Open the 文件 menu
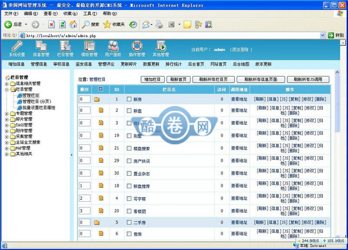 11,13
